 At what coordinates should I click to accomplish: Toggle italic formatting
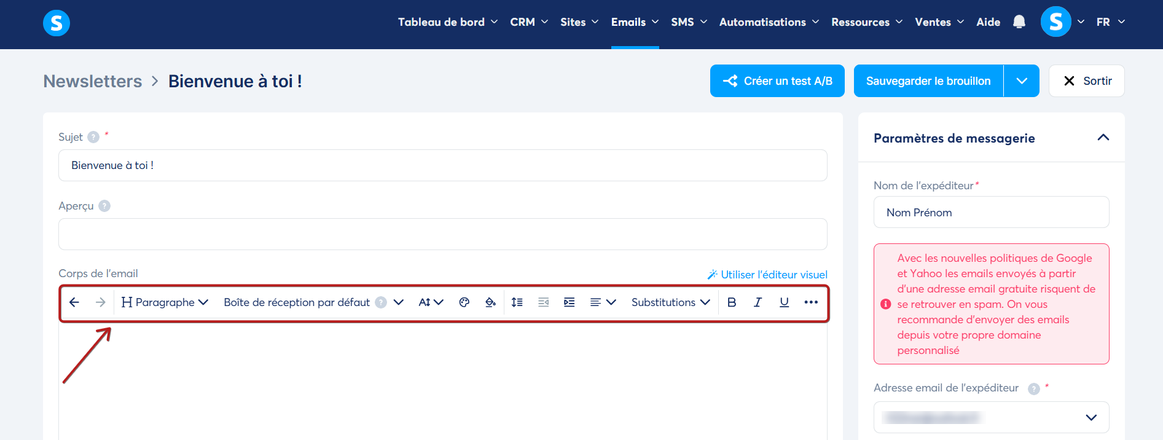click(x=758, y=302)
